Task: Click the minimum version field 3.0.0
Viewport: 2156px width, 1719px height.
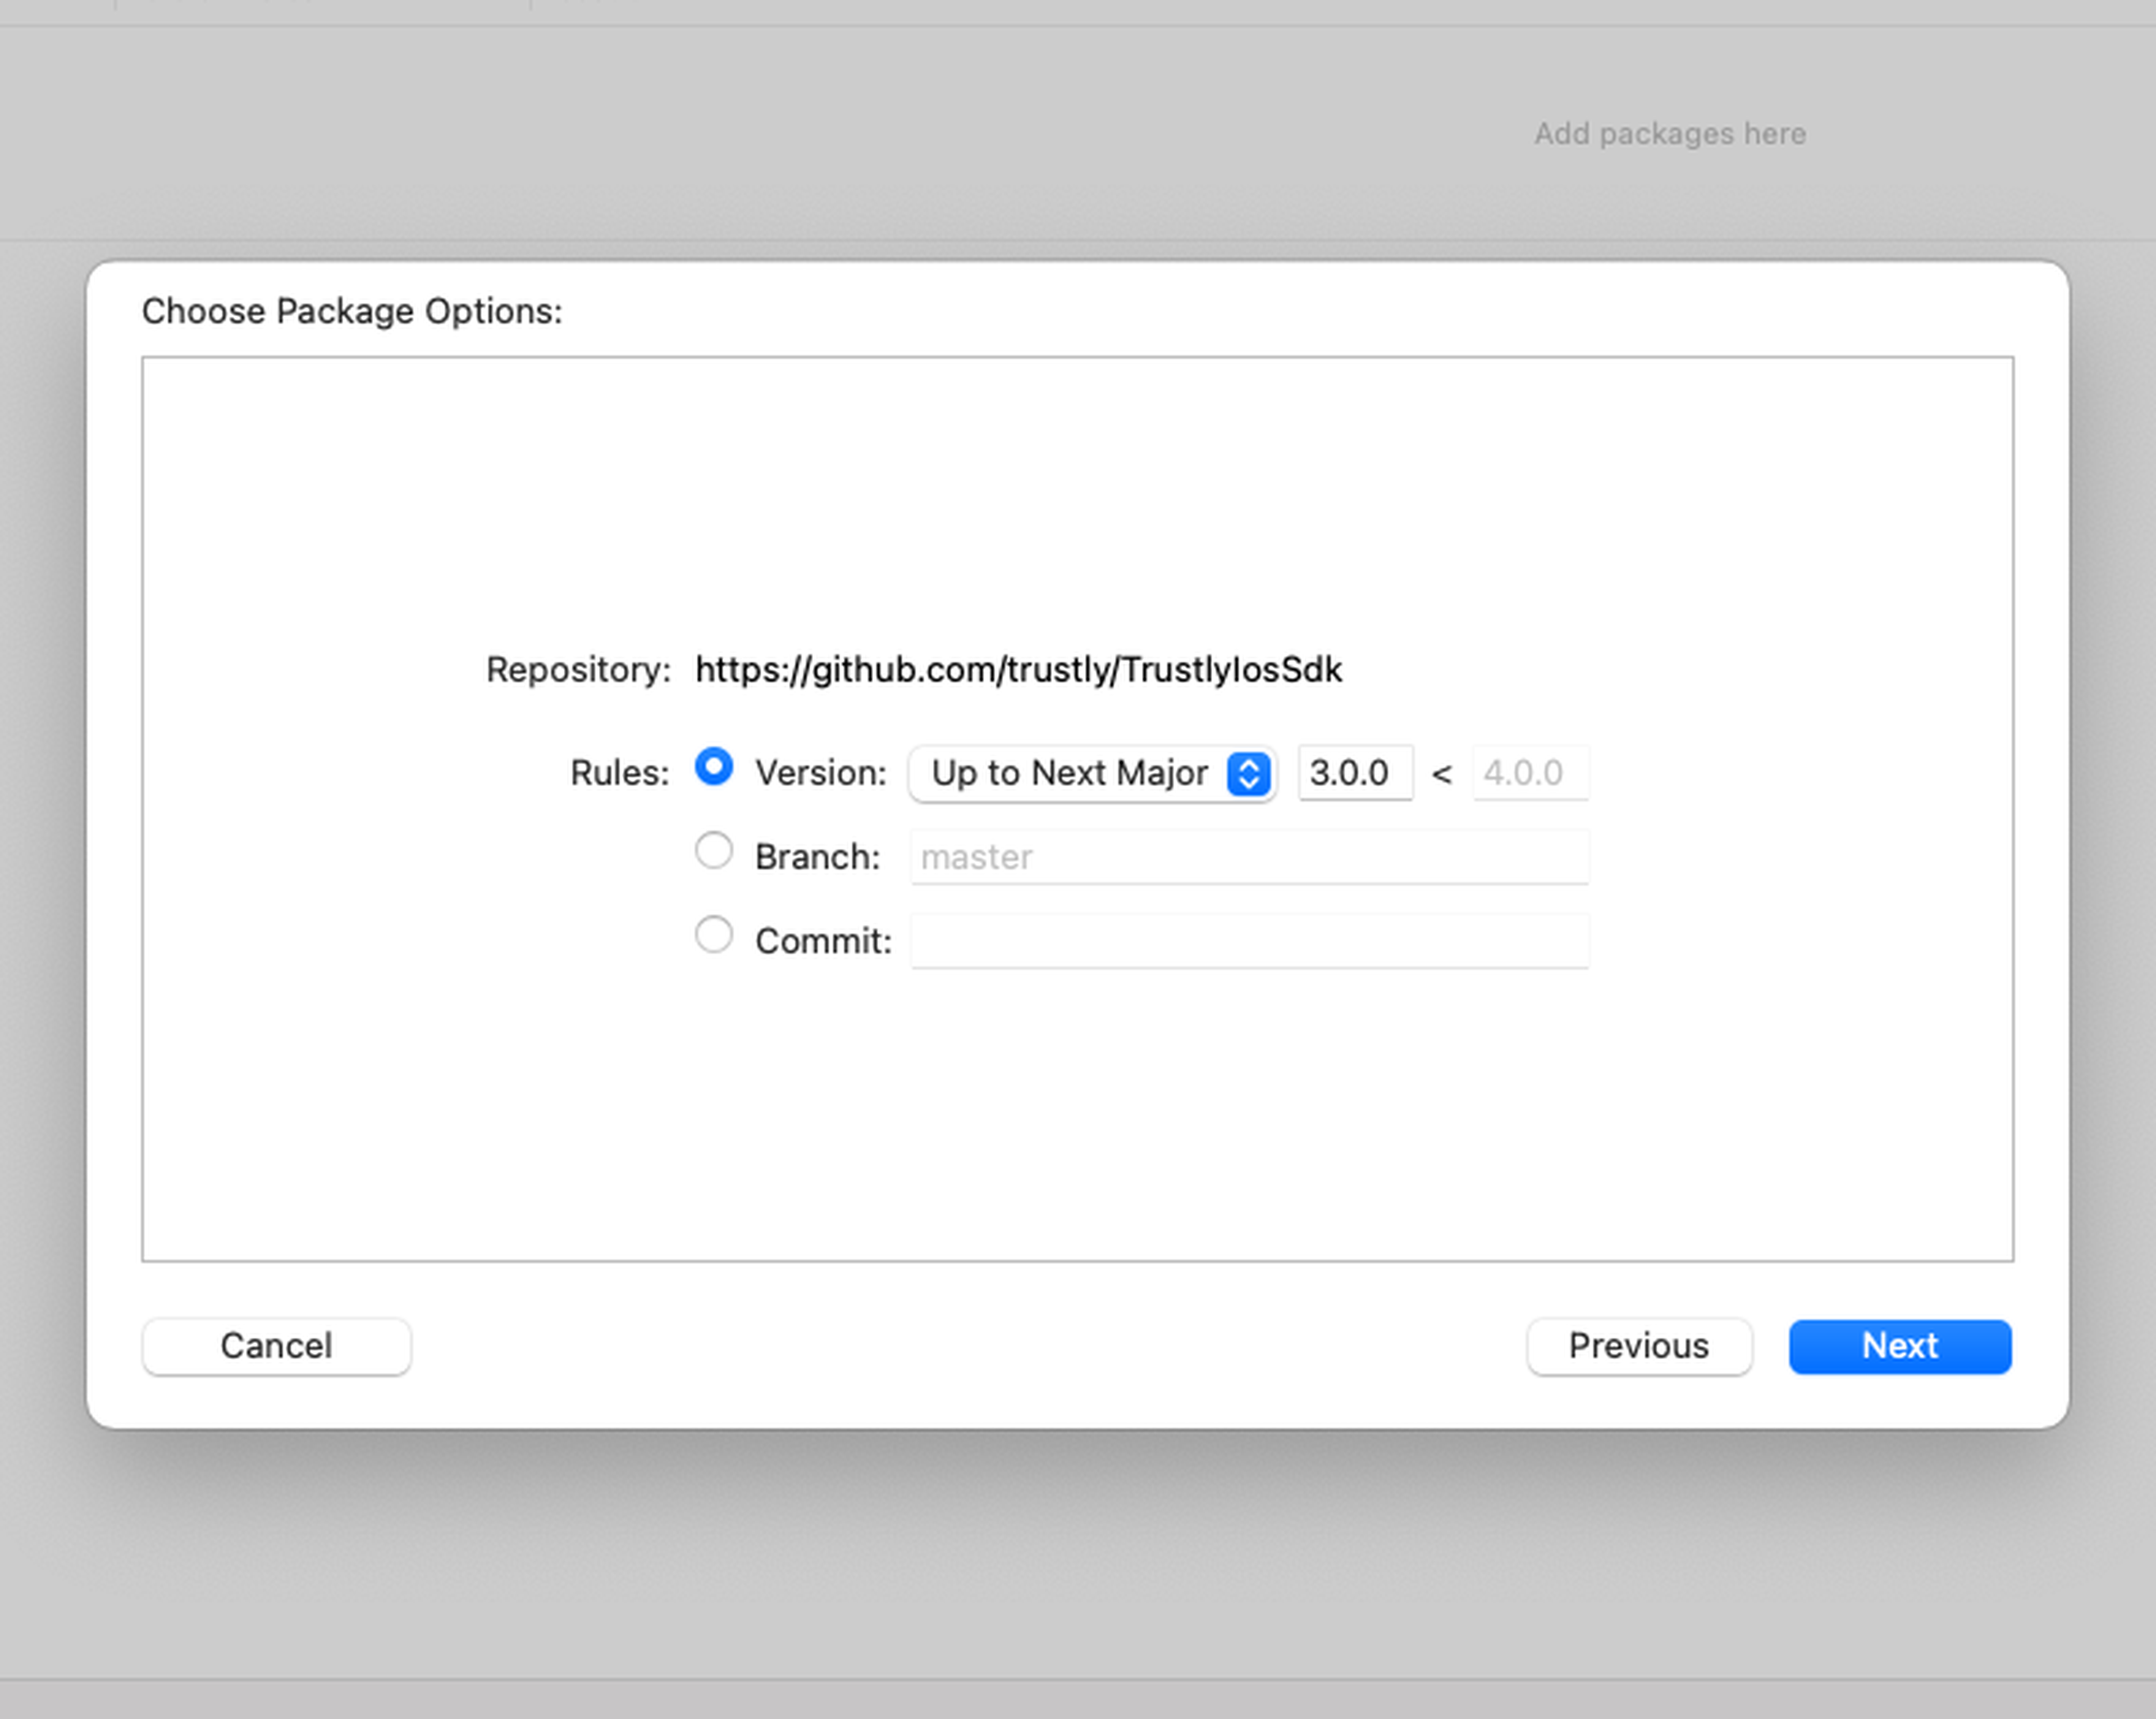Action: tap(1355, 773)
